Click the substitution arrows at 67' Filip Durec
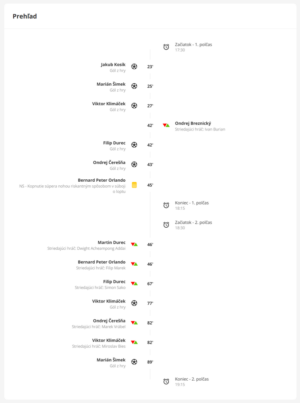The width and height of the screenshot is (300, 403). 134,284
